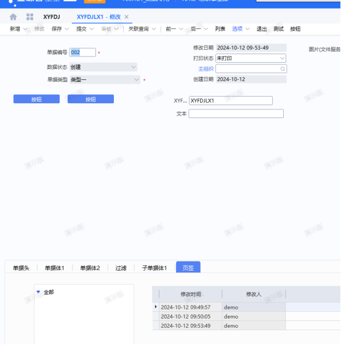Click 列表 in the toolbar
This screenshot has width=341, height=345.
click(x=220, y=29)
